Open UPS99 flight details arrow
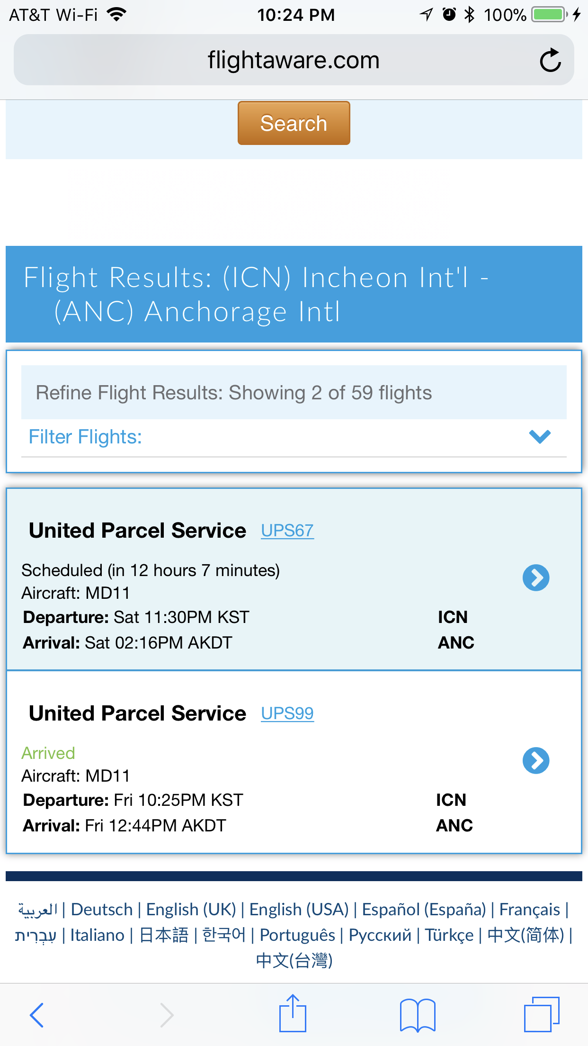 point(536,761)
